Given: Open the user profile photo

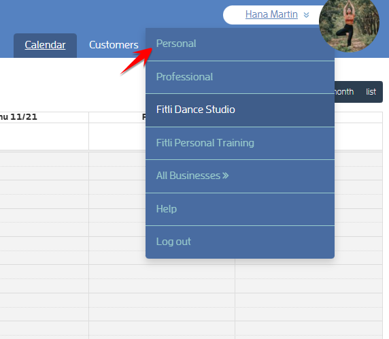Looking at the screenshot, I should 349,23.
